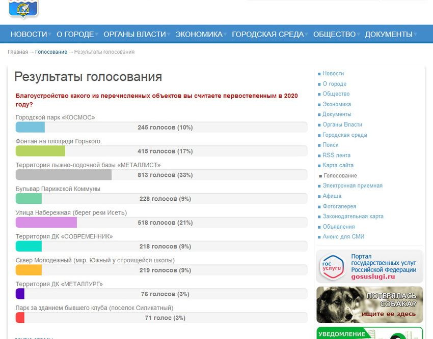Open sidebar link Карта сайта
Image resolution: width=433 pixels, height=339 pixels.
(x=338, y=165)
